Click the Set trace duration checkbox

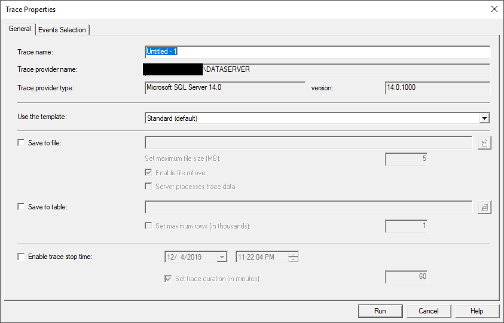168,279
